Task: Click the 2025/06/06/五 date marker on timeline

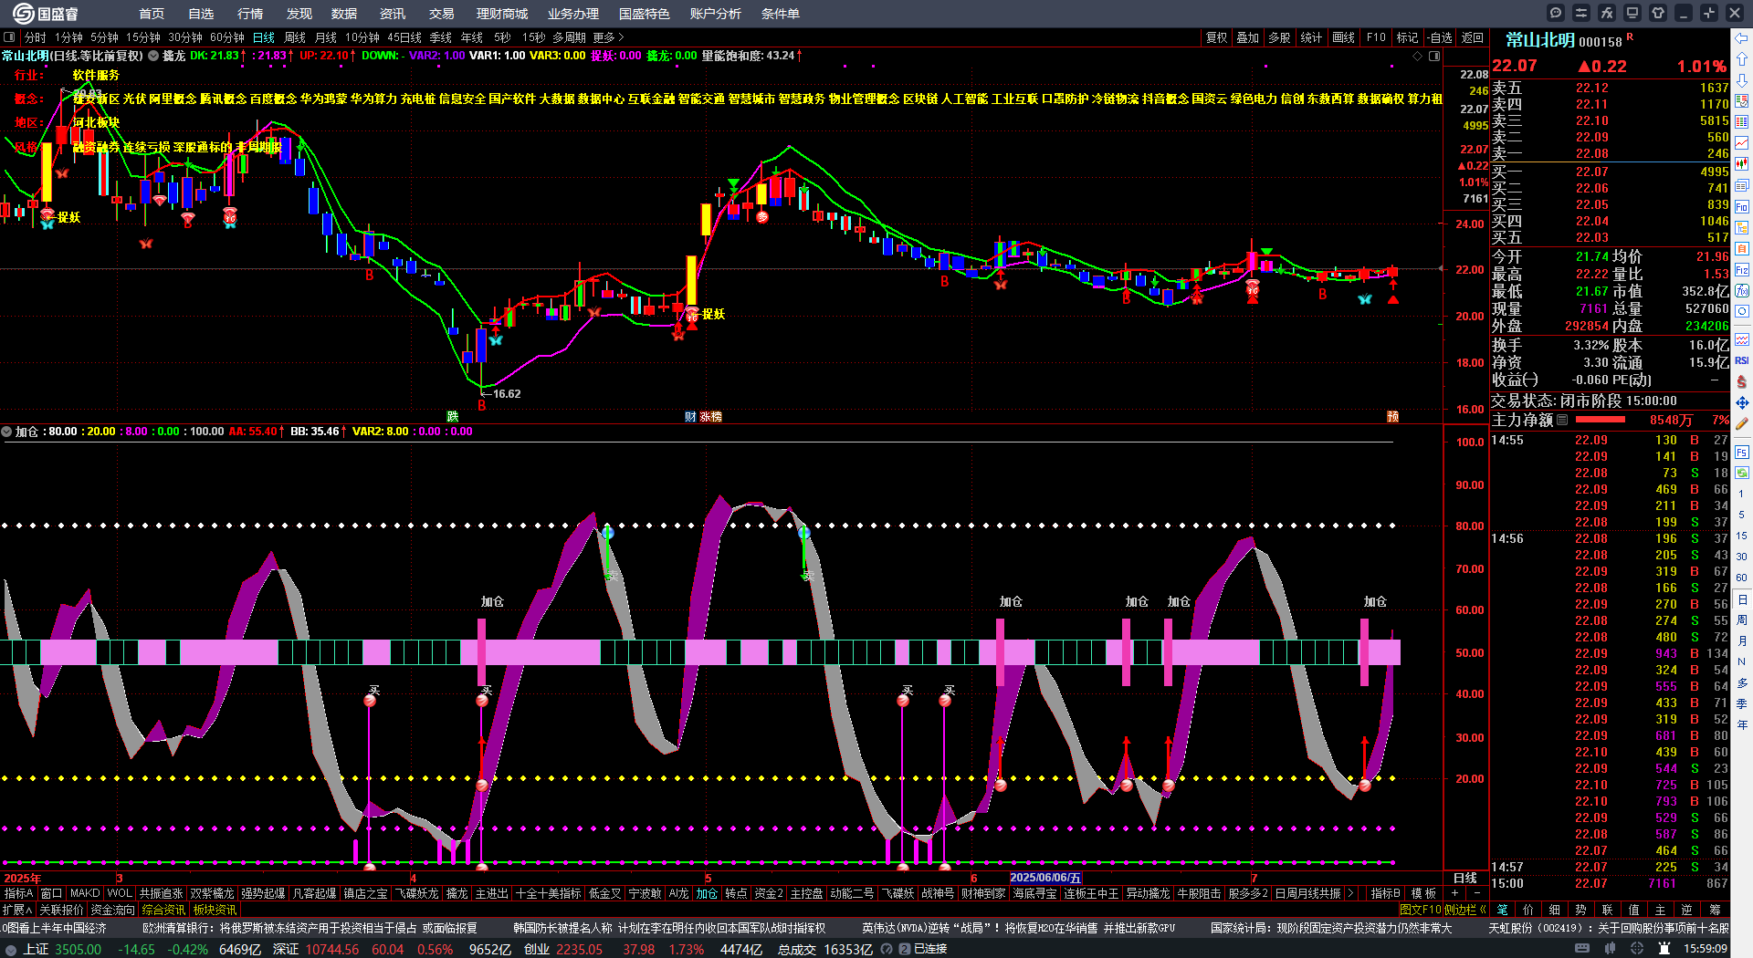Action: pos(1045,878)
